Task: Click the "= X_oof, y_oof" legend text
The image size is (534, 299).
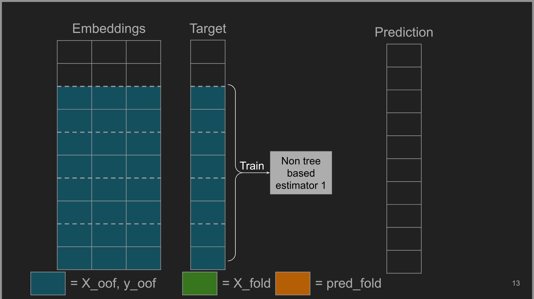Action: 113,283
